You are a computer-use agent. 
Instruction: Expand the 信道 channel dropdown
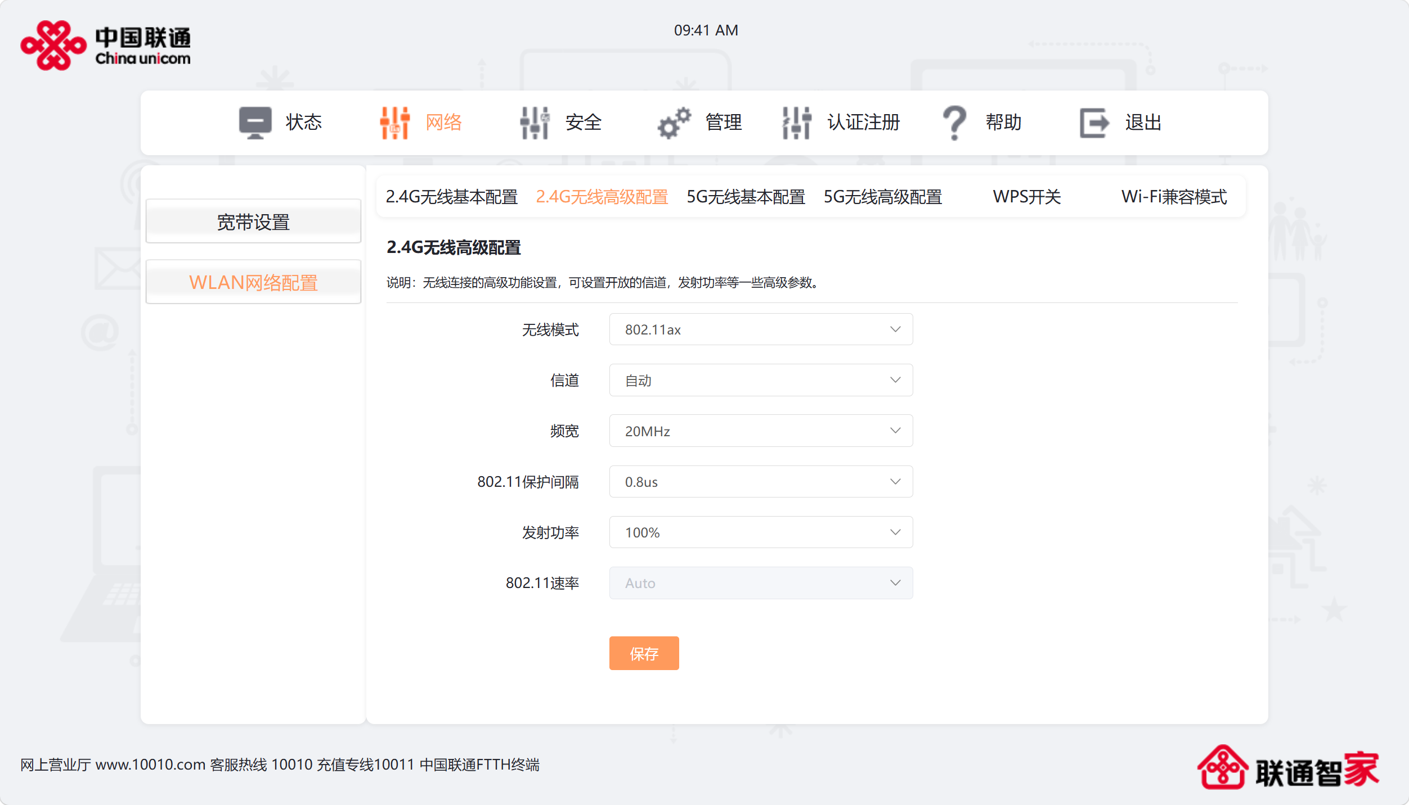click(x=760, y=380)
